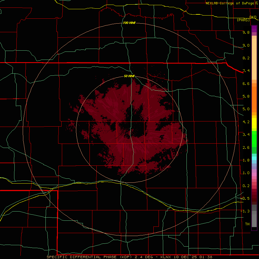Image resolution: width=259 pixels, height=259 pixels.
Task: Click the 9.0 scale value
Action: coord(246,45)
